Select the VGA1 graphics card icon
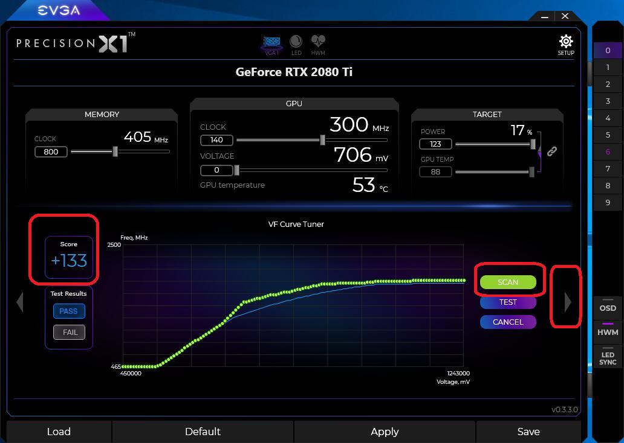 (272, 45)
